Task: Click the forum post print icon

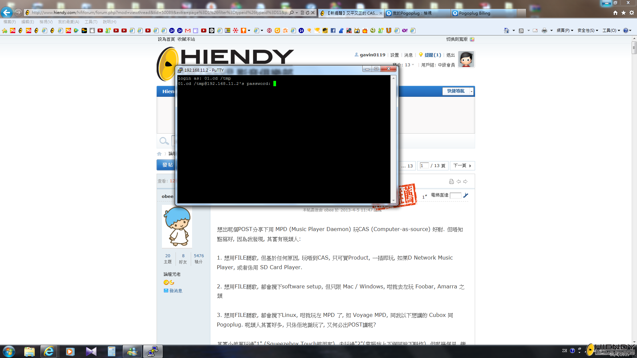Action: tap(451, 181)
